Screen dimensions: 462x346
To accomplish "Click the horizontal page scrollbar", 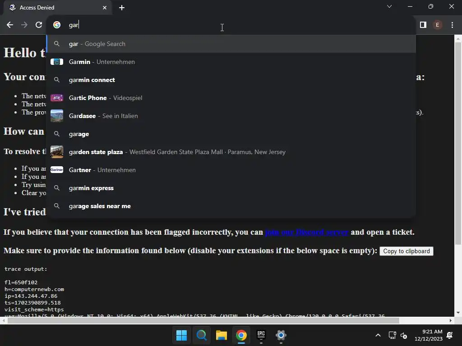I will click(x=203, y=320).
